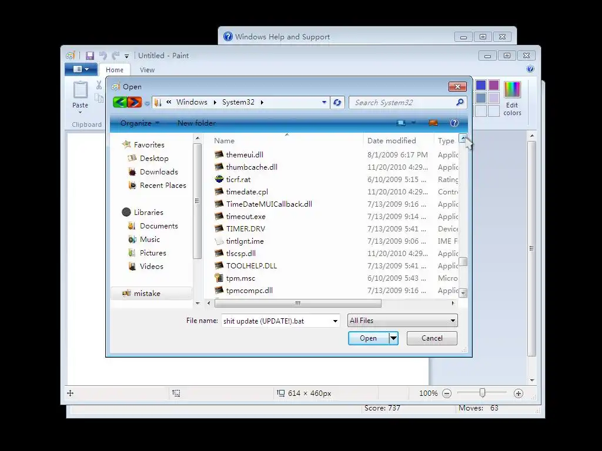Refresh the System32 folder listing
The height and width of the screenshot is (451, 602).
[x=337, y=102]
